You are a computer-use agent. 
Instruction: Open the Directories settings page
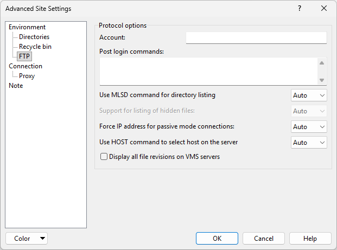click(x=34, y=37)
